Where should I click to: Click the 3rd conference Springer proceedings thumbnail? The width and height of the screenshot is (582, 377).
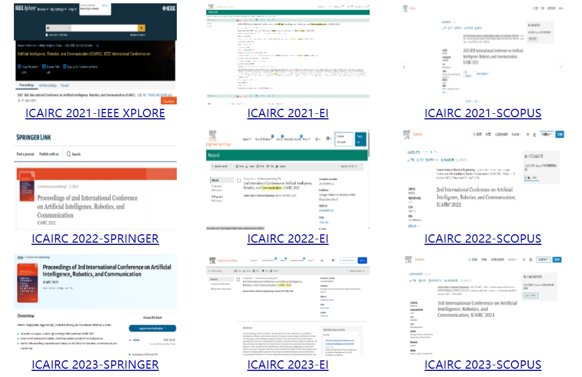96,305
